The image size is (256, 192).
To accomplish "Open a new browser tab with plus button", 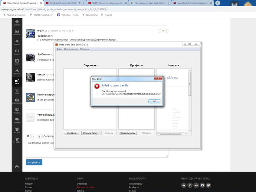I will (x=218, y=3).
